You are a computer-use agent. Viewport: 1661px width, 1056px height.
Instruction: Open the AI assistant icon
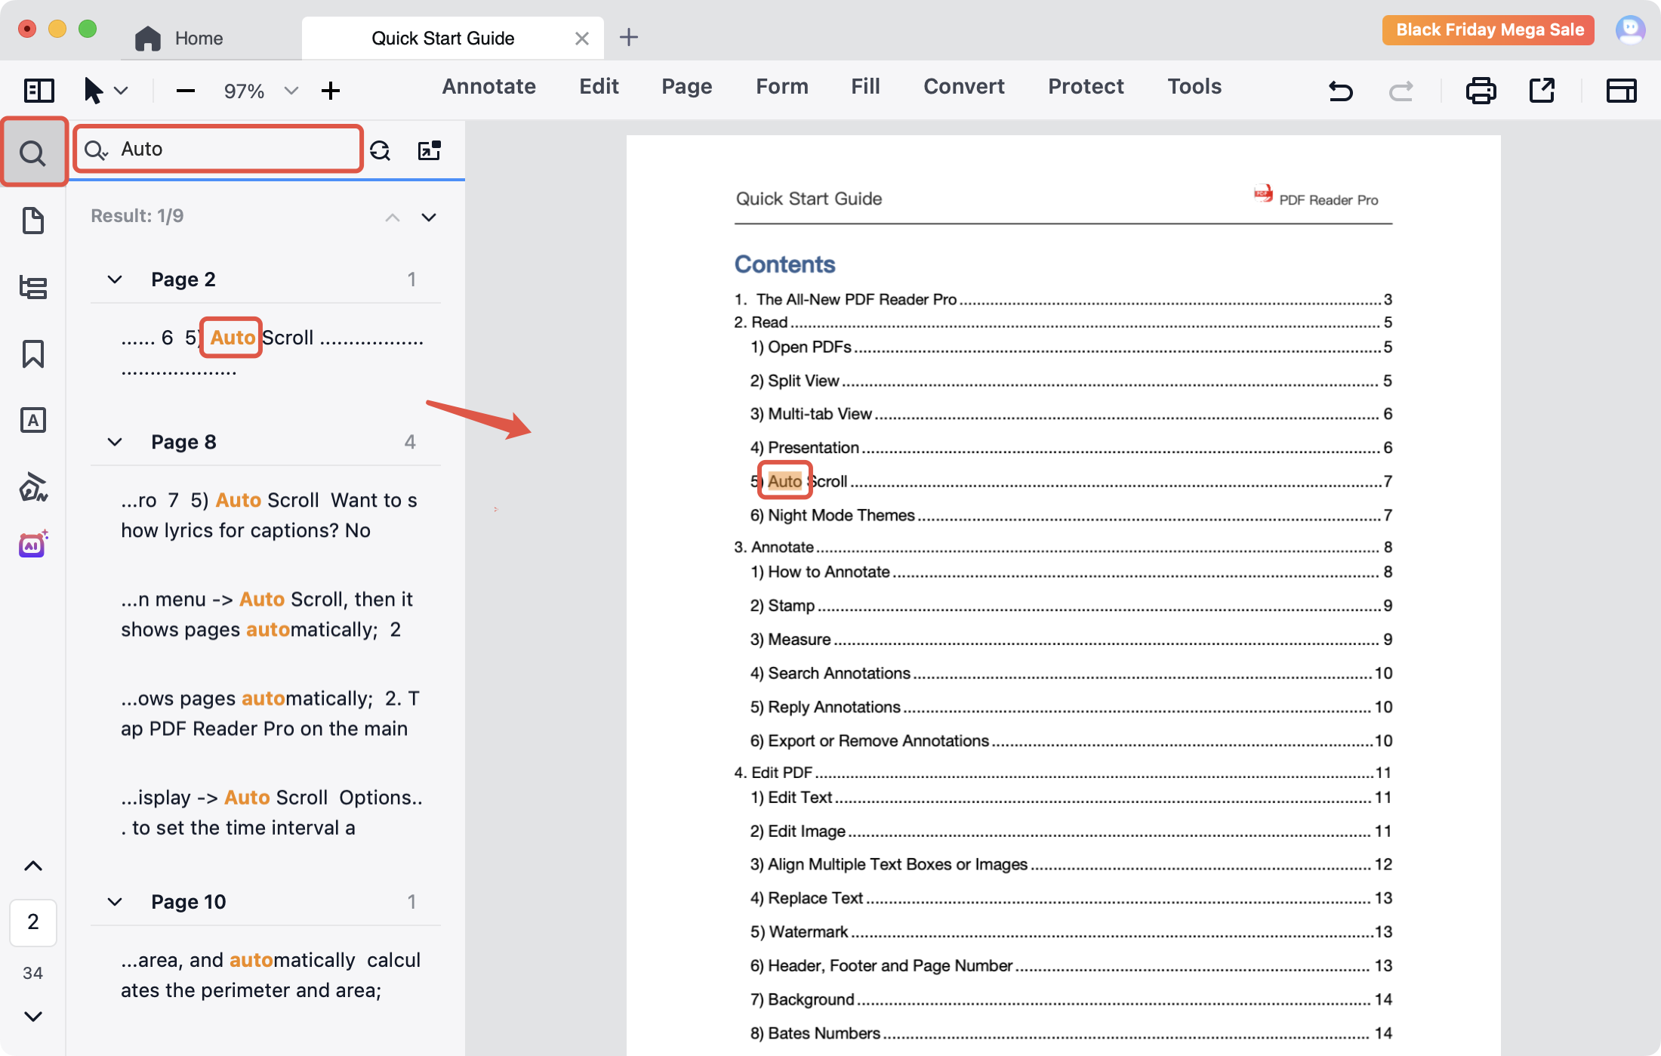click(x=33, y=544)
